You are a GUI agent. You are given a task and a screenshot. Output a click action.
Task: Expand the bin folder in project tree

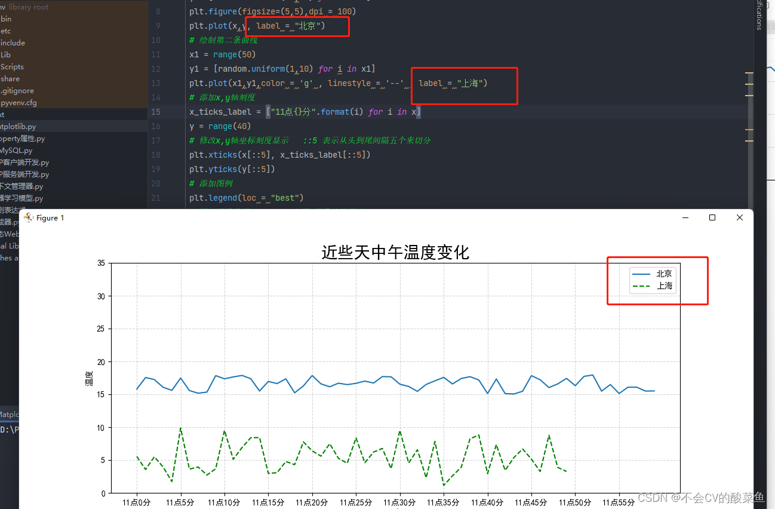point(6,19)
